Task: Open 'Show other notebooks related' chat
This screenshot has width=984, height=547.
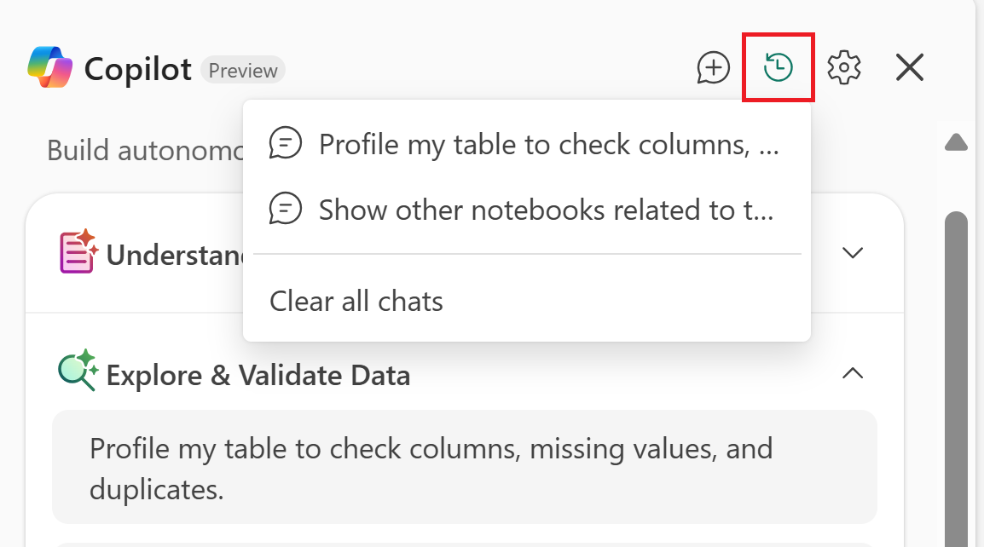Action: click(x=546, y=210)
